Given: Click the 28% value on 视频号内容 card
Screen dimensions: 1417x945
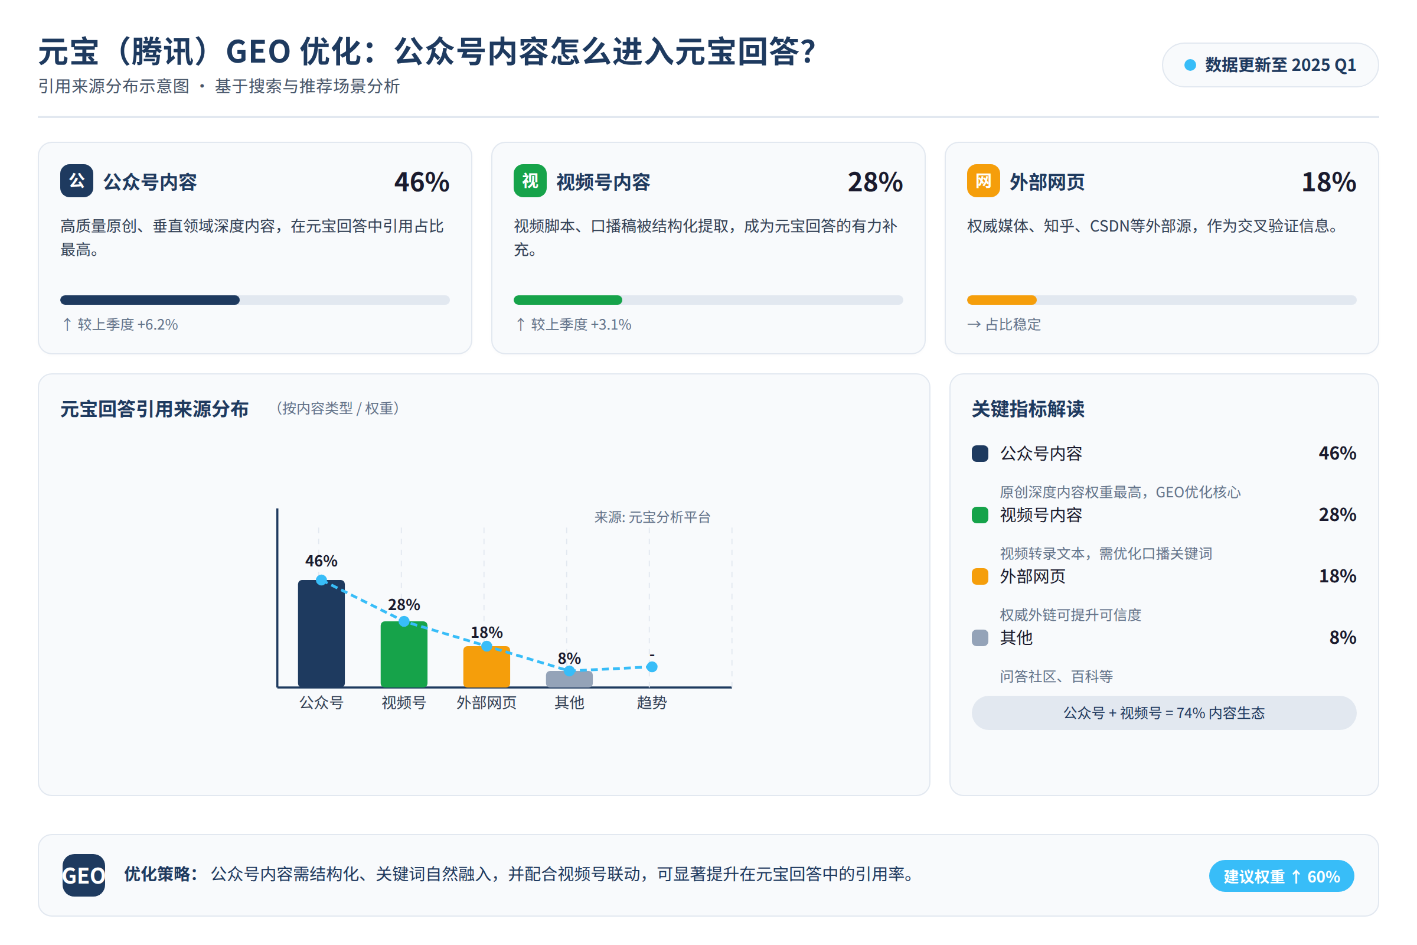Looking at the screenshot, I should pos(876,182).
